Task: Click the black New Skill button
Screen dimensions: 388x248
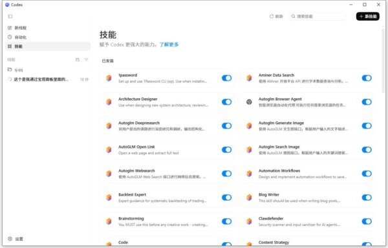Action: (368, 16)
